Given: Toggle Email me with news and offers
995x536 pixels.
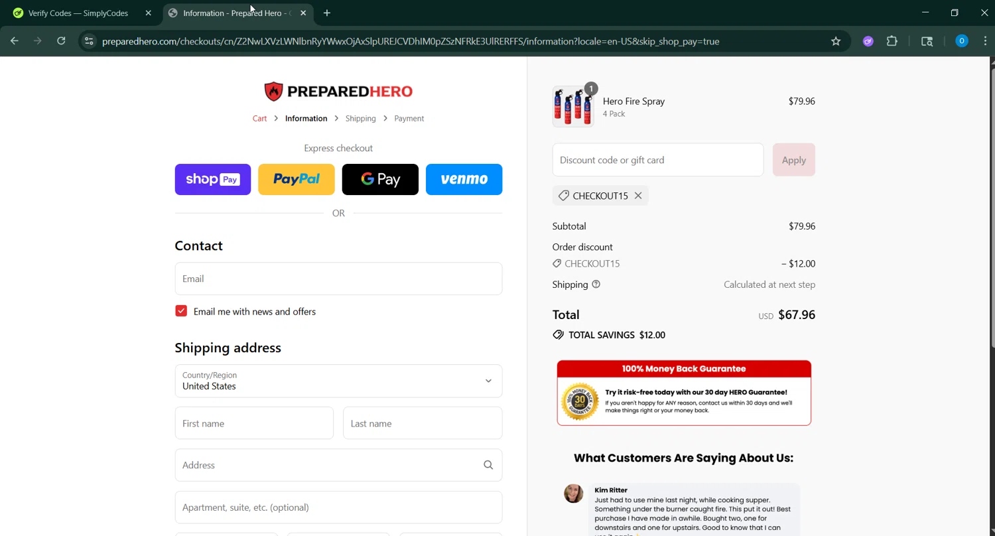Looking at the screenshot, I should (x=181, y=311).
